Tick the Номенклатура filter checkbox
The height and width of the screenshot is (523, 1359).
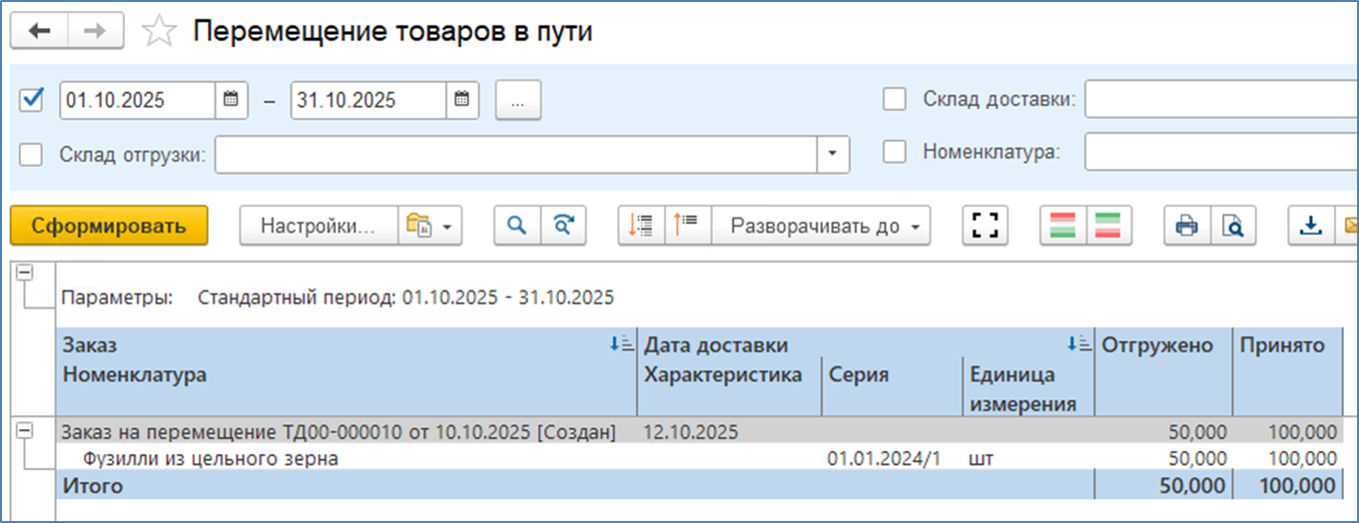[895, 153]
